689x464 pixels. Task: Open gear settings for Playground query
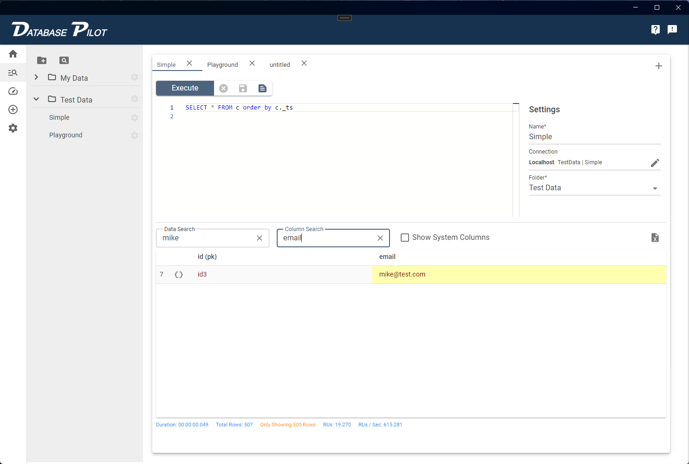coord(135,135)
